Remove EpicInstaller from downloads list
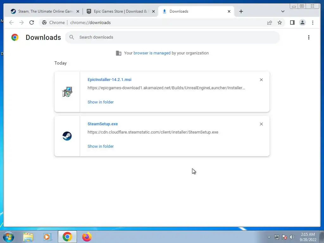 click(261, 80)
